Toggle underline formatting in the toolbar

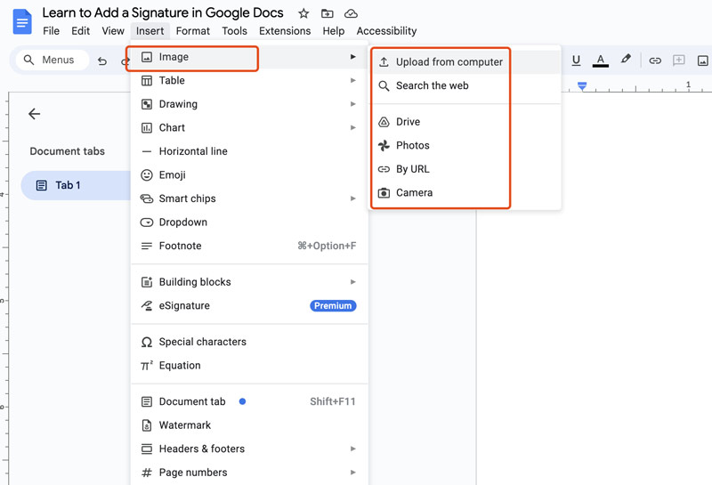tap(576, 61)
